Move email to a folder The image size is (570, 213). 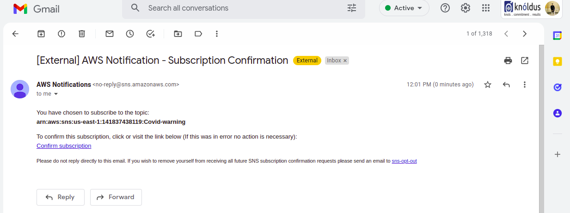(178, 34)
